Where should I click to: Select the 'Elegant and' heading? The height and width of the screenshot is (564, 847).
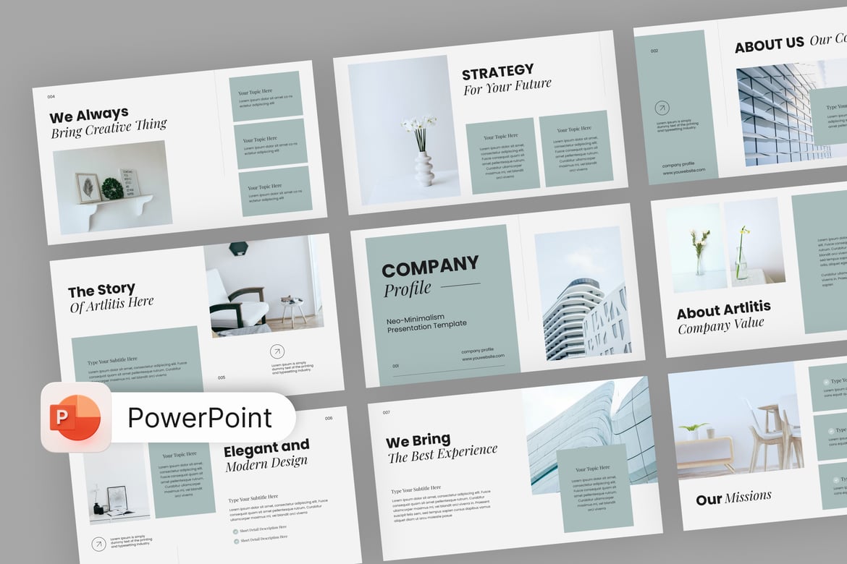click(x=267, y=448)
